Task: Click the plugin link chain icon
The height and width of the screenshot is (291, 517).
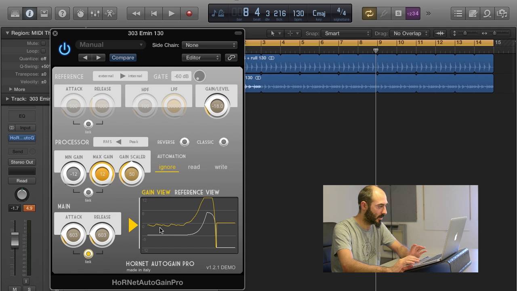Action: 231,58
